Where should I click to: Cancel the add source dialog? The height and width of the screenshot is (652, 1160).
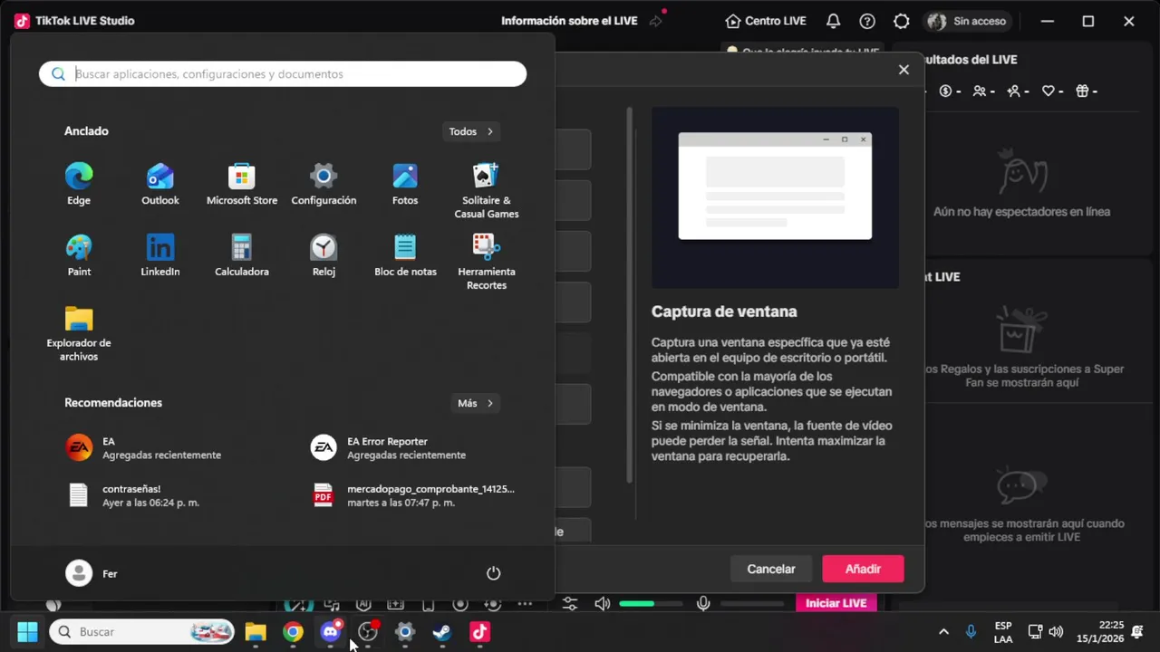[x=771, y=569]
